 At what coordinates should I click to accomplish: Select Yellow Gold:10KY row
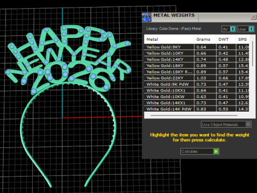click(x=196, y=53)
